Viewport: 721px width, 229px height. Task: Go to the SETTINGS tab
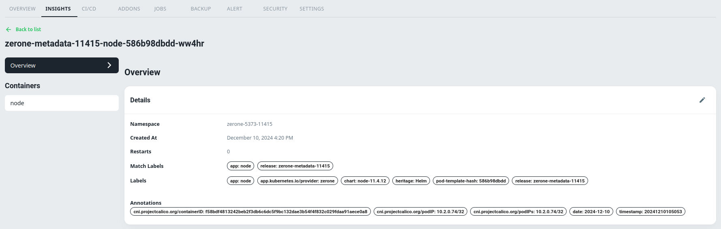tap(312, 8)
